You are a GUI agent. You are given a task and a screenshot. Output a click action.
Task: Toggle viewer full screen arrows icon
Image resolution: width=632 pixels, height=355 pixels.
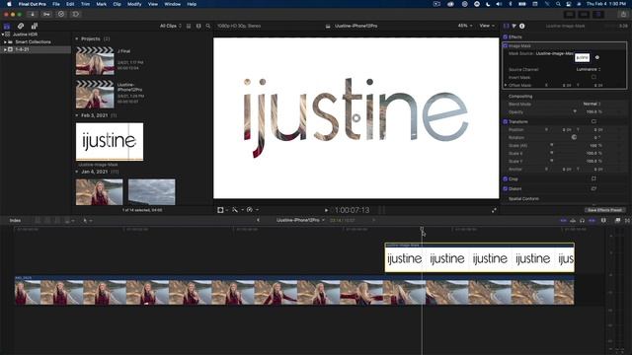coord(494,210)
